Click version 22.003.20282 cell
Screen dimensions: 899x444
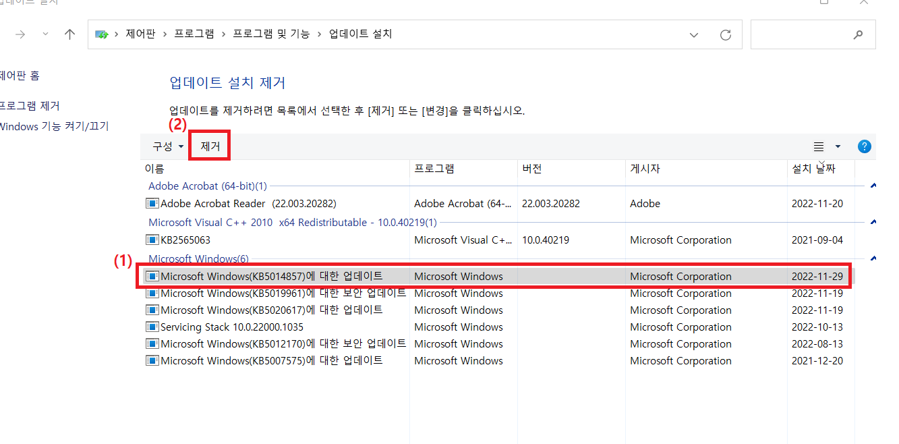click(x=551, y=204)
